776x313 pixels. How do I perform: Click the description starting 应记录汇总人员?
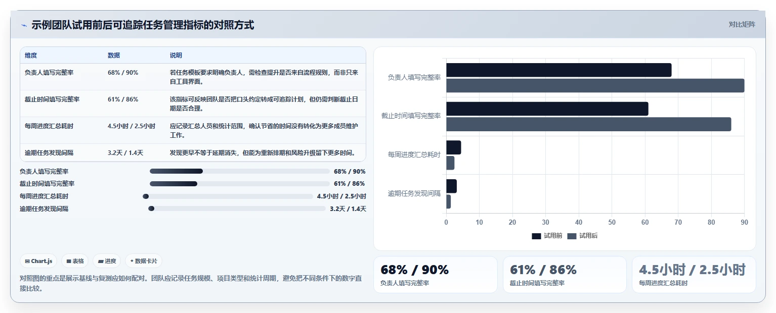point(264,130)
